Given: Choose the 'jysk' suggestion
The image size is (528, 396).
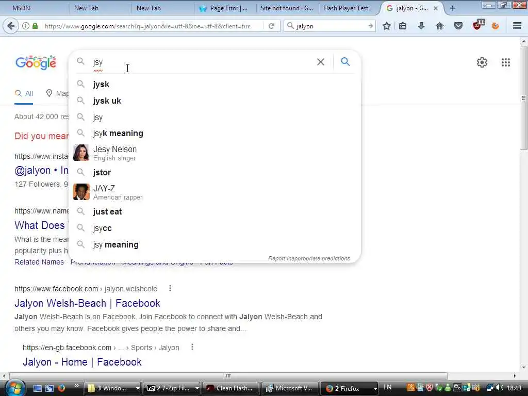Looking at the screenshot, I should [215, 84].
